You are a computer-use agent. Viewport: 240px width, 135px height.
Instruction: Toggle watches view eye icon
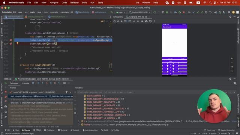pyautogui.click(x=75, y=113)
